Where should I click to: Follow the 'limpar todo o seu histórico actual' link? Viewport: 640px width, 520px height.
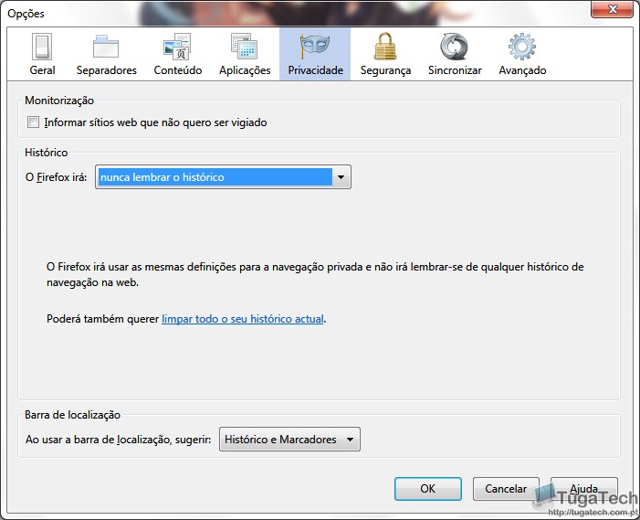tap(243, 319)
